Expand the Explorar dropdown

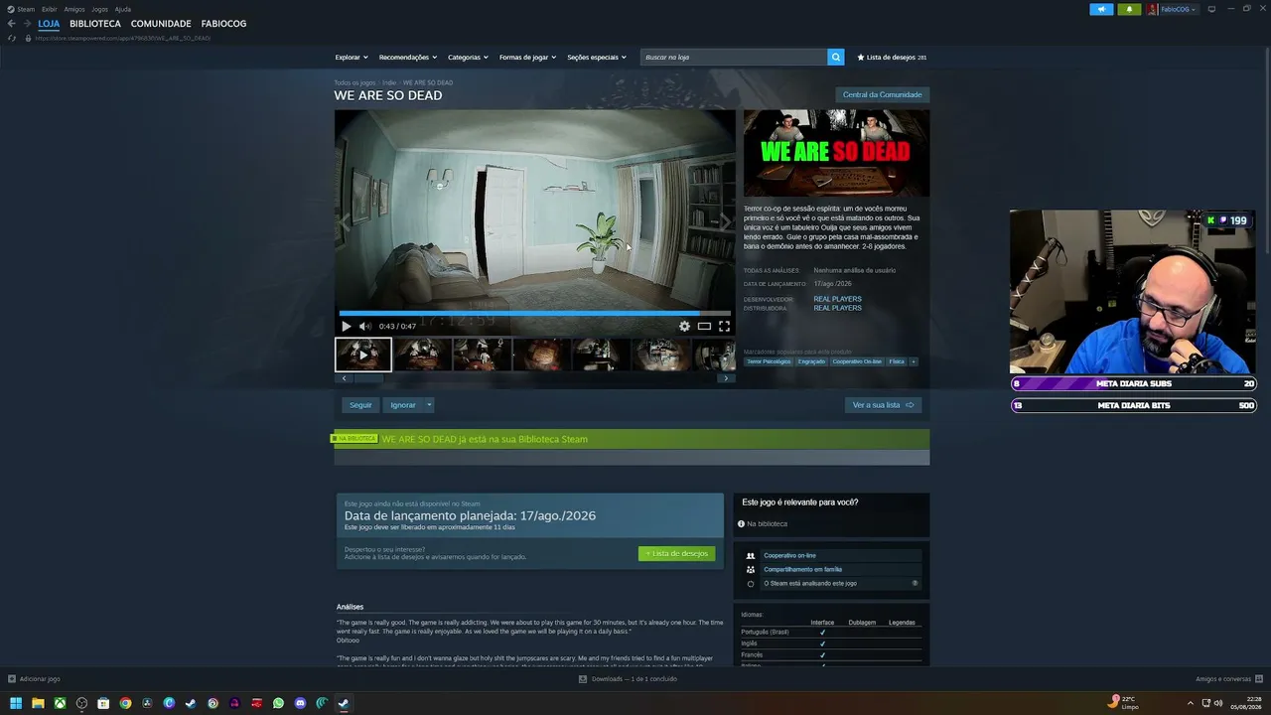tap(351, 57)
